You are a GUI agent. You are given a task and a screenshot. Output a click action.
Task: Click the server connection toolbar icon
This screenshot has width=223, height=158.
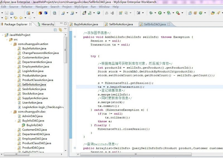click(x=84, y=13)
